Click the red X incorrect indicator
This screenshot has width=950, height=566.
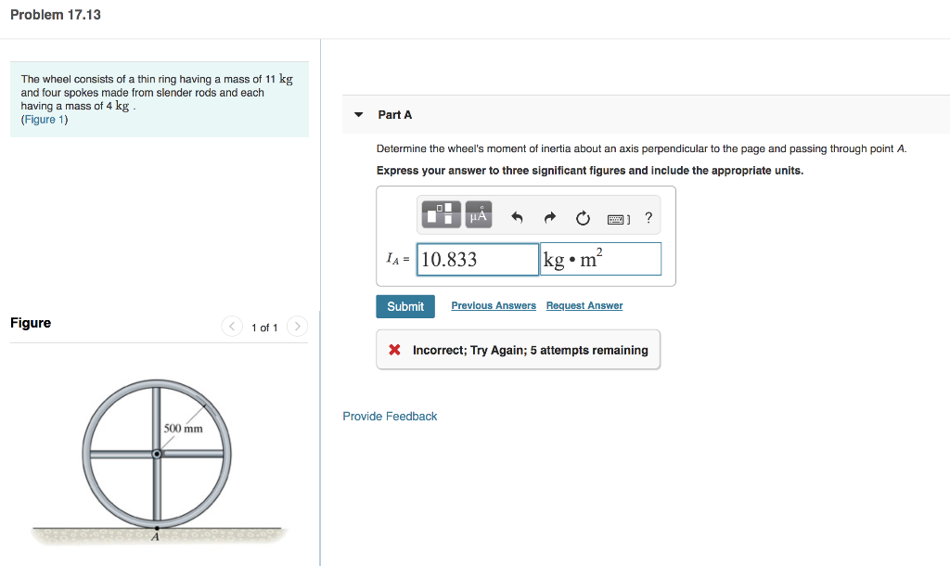pos(393,349)
